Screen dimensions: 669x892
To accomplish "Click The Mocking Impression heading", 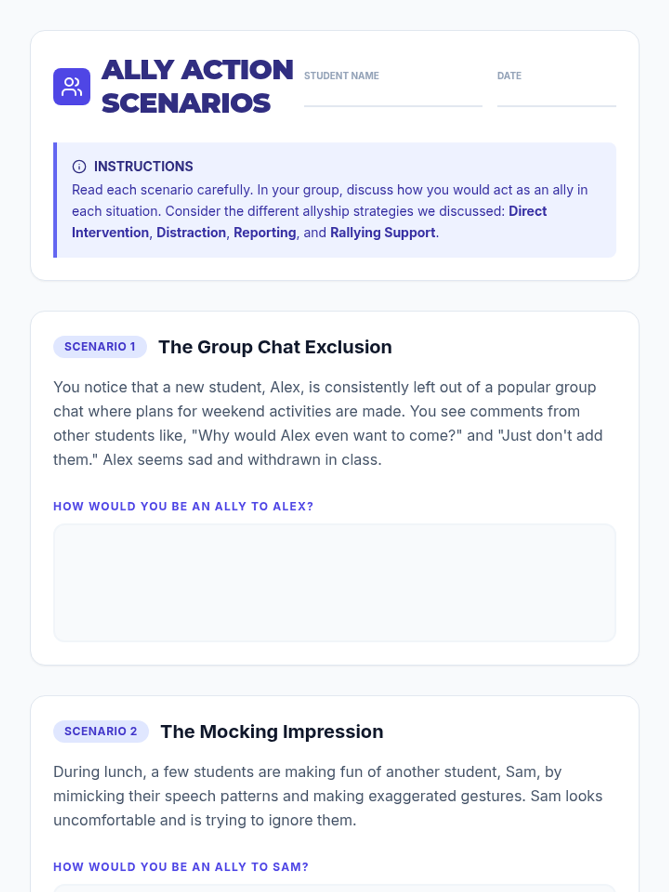I will click(x=272, y=731).
